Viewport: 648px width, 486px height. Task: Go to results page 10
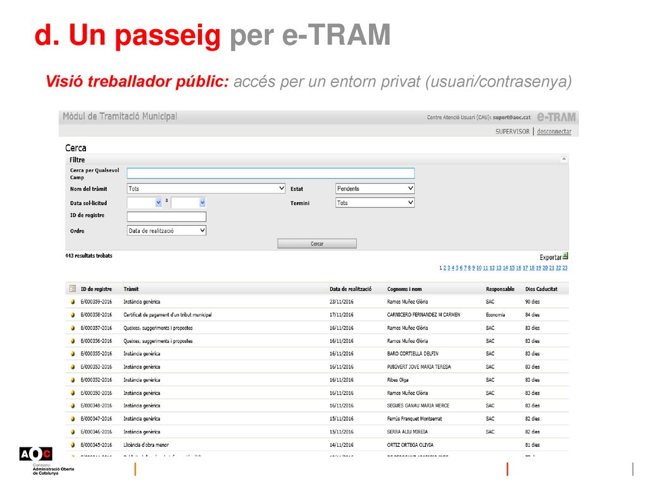coord(479,268)
